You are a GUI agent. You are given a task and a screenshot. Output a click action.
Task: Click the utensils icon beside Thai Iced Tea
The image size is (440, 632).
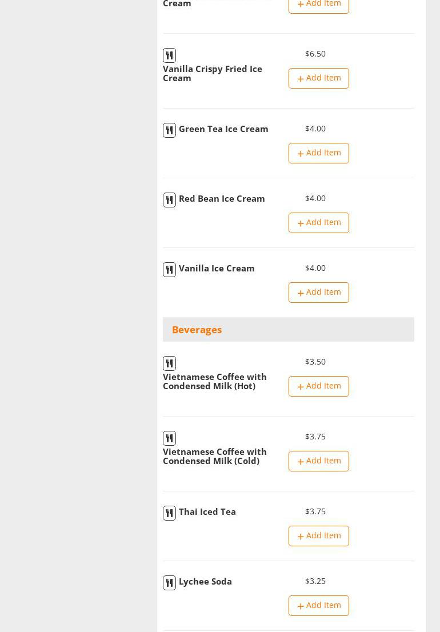click(169, 513)
